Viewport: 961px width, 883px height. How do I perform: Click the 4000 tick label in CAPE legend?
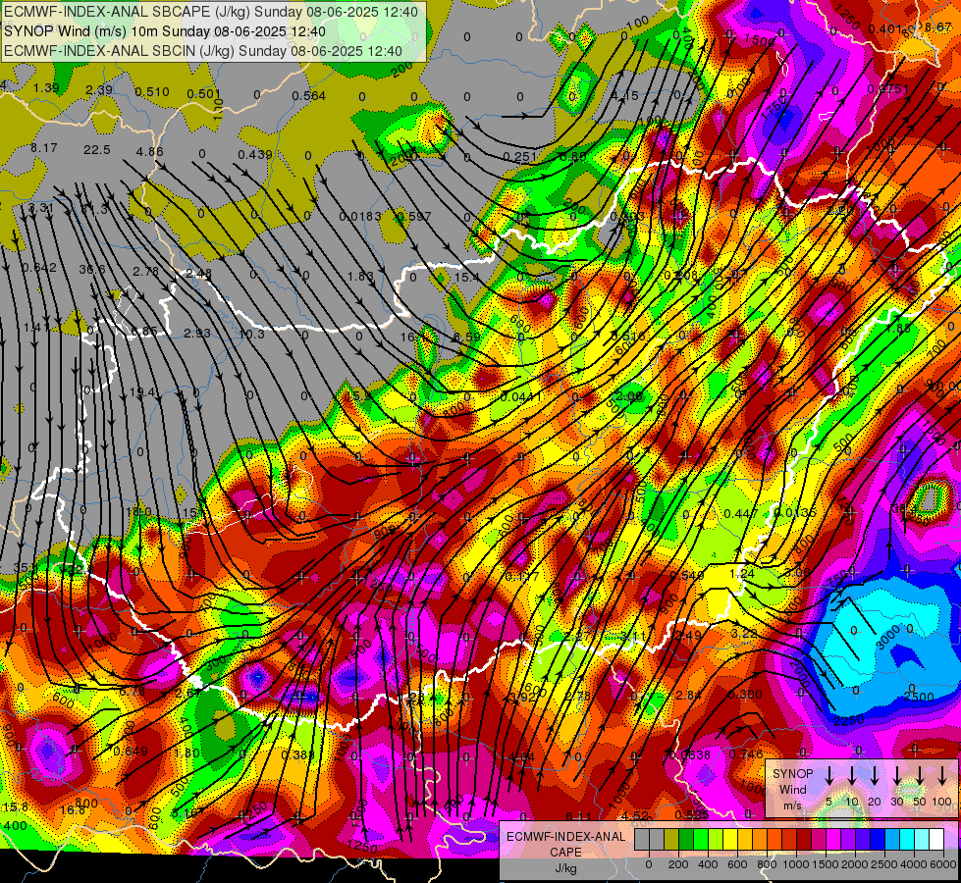tap(915, 864)
